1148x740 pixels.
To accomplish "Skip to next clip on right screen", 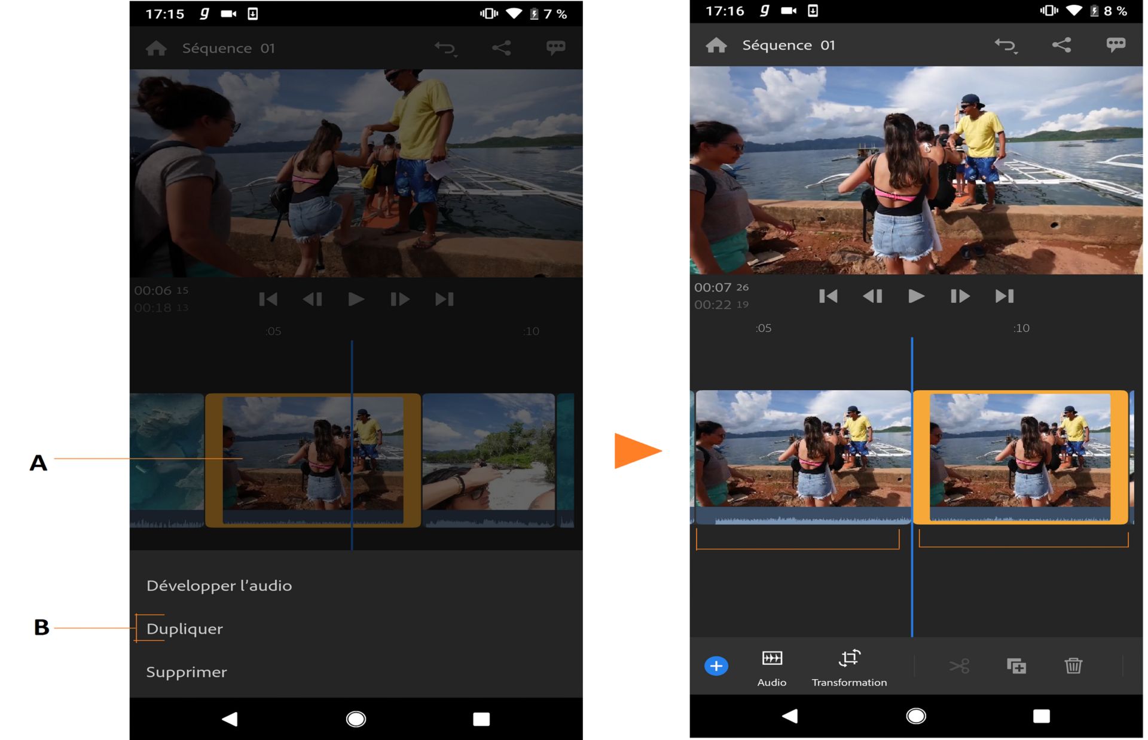I will click(1004, 296).
